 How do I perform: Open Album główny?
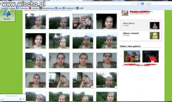pyautogui.click(x=129, y=23)
